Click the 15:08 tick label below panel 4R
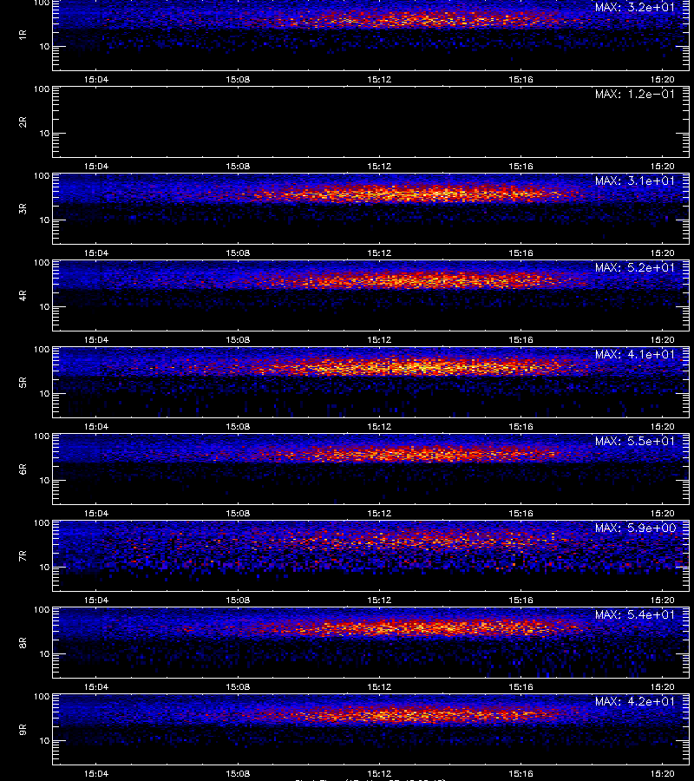 tap(238, 339)
